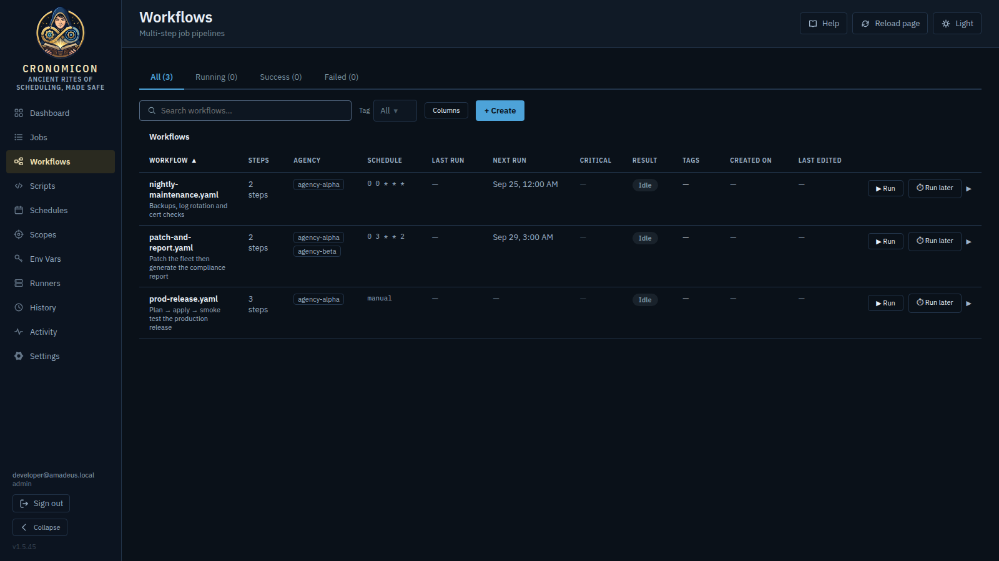Click the Critical column header
Viewport: 999px width, 561px height.
(x=596, y=160)
